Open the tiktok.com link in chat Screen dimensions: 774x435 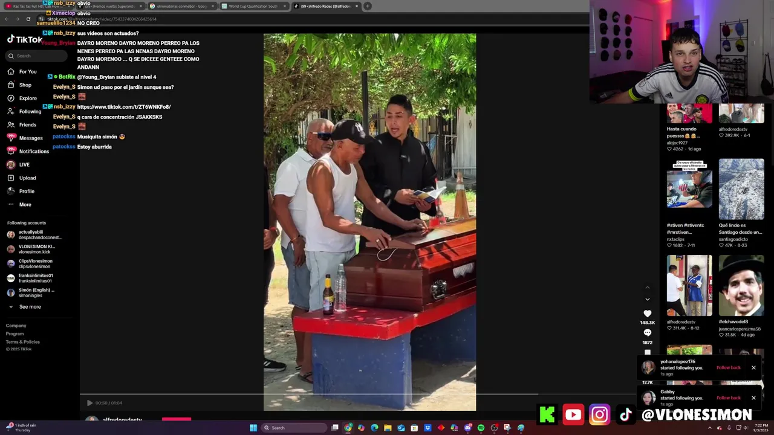tap(124, 106)
